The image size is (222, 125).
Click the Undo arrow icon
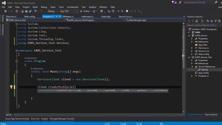pyautogui.click(x=35, y=11)
